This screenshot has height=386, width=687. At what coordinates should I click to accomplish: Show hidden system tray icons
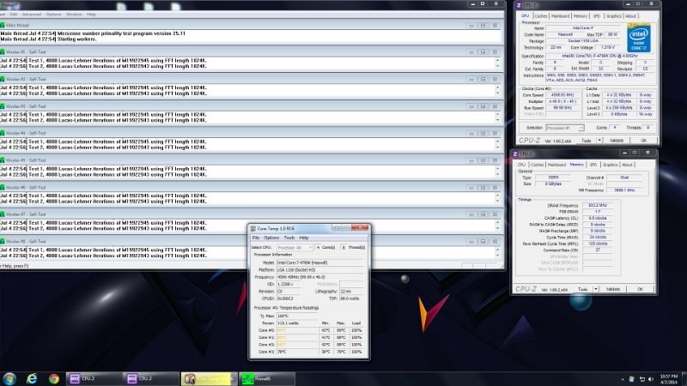[623, 379]
